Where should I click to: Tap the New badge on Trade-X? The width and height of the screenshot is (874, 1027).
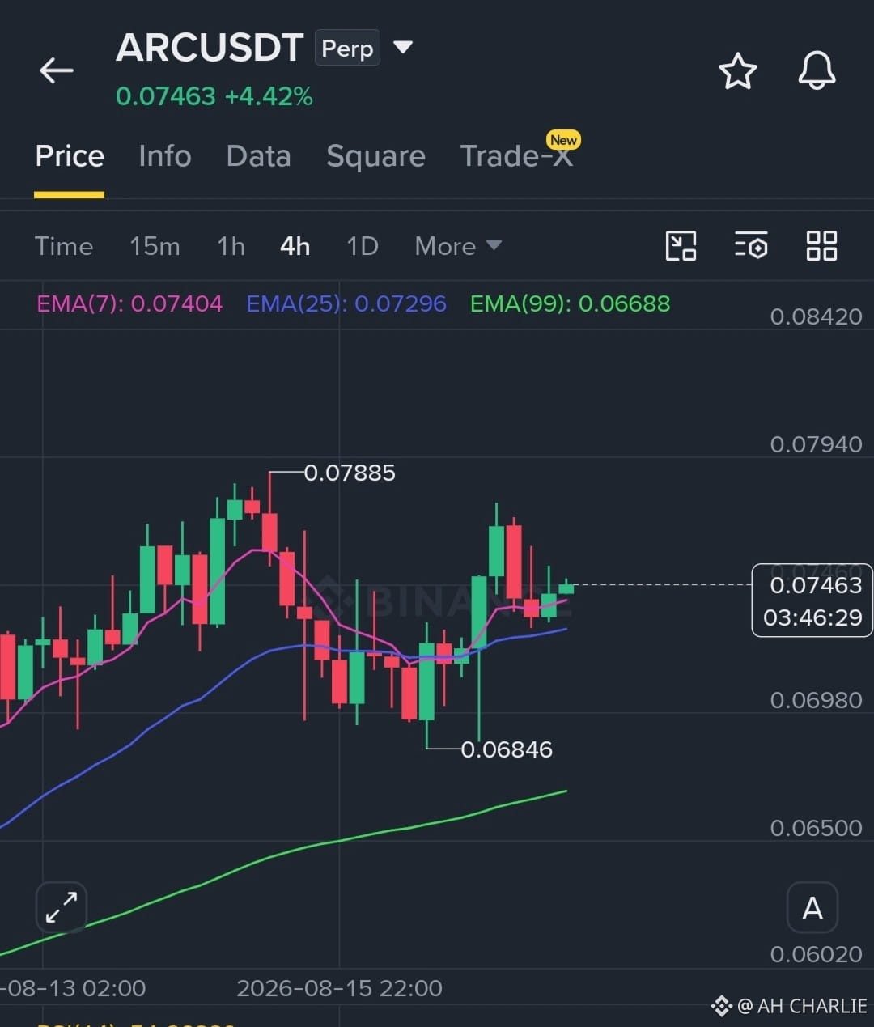(x=563, y=140)
